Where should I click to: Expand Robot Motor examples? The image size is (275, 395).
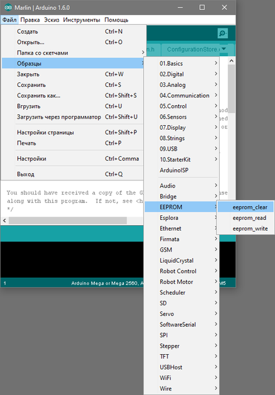pyautogui.click(x=182, y=282)
